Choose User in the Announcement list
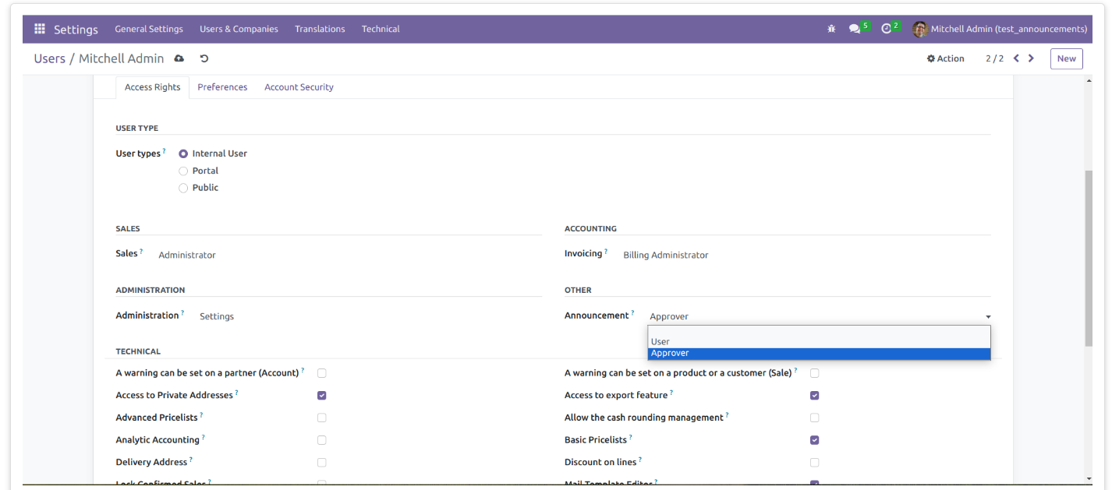 [x=819, y=342]
